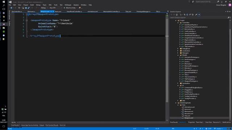Expand the Managers folder
232x130 pixels.
point(178,53)
